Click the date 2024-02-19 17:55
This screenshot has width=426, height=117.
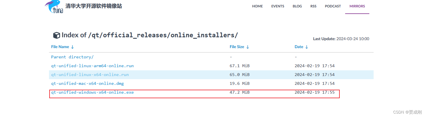coord(315,92)
